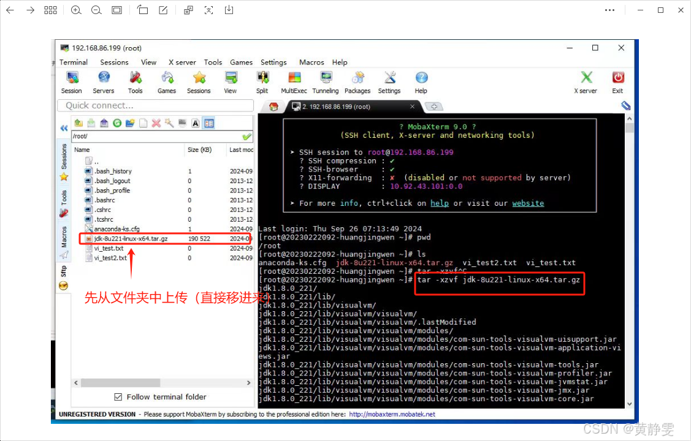
Task: Open the Tunneling toolbar icon
Action: click(x=326, y=83)
